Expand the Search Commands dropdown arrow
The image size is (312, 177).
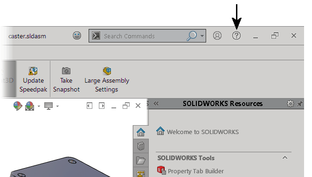point(202,36)
